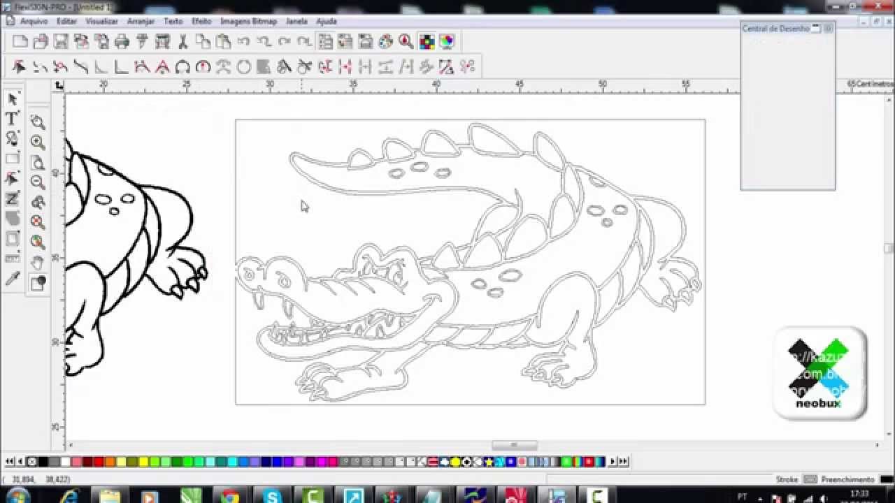Click the Print icon in toolbar

coord(122,42)
